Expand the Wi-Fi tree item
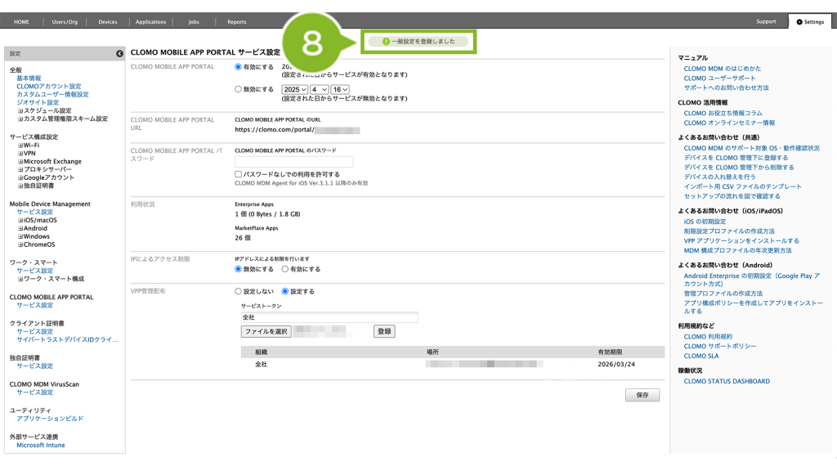This screenshot has width=837, height=471. [20, 145]
